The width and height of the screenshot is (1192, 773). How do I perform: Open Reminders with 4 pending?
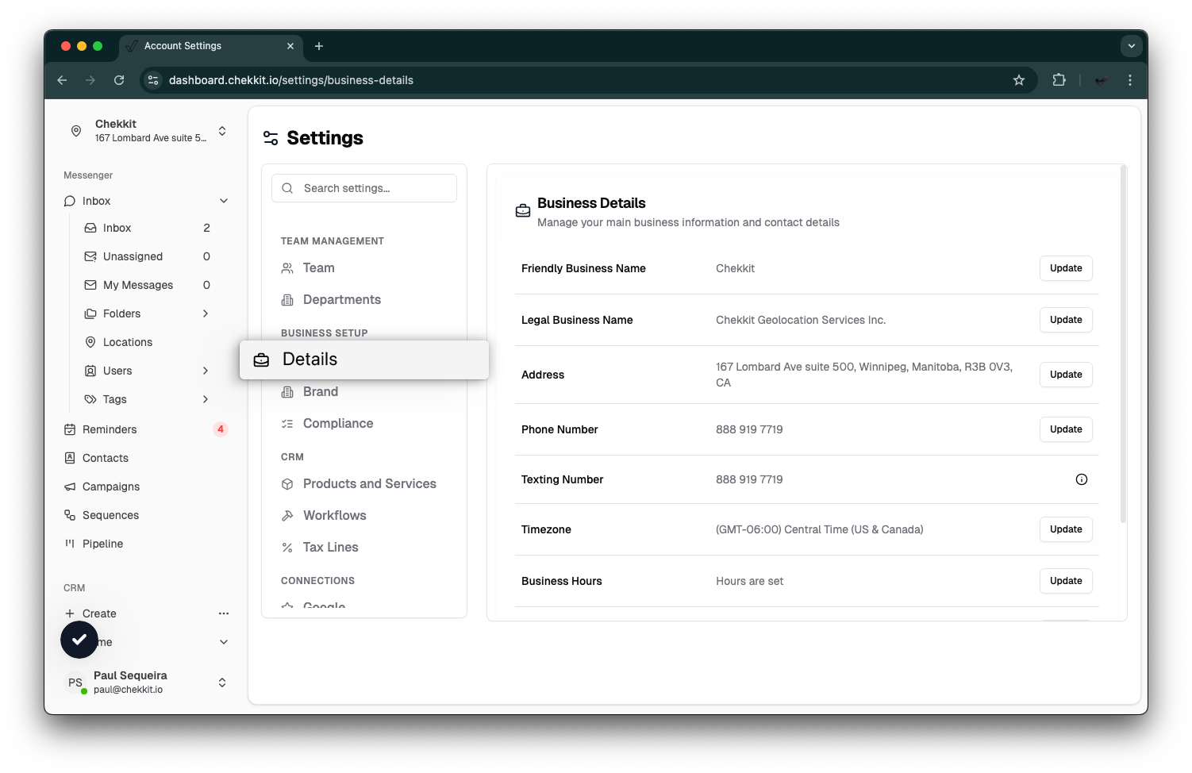[x=146, y=429]
